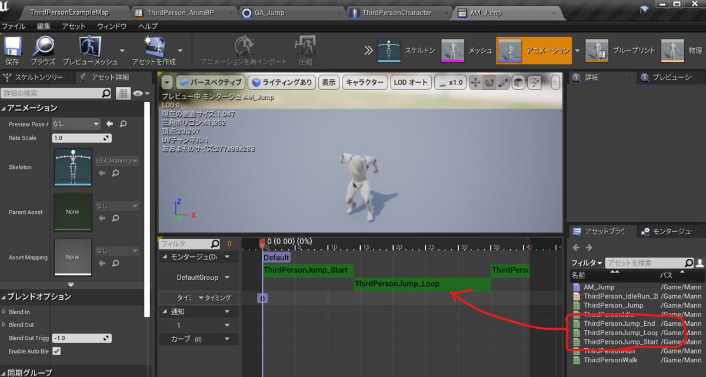Open the asset browser Filter (フィルタ) dropdown

coord(587,263)
